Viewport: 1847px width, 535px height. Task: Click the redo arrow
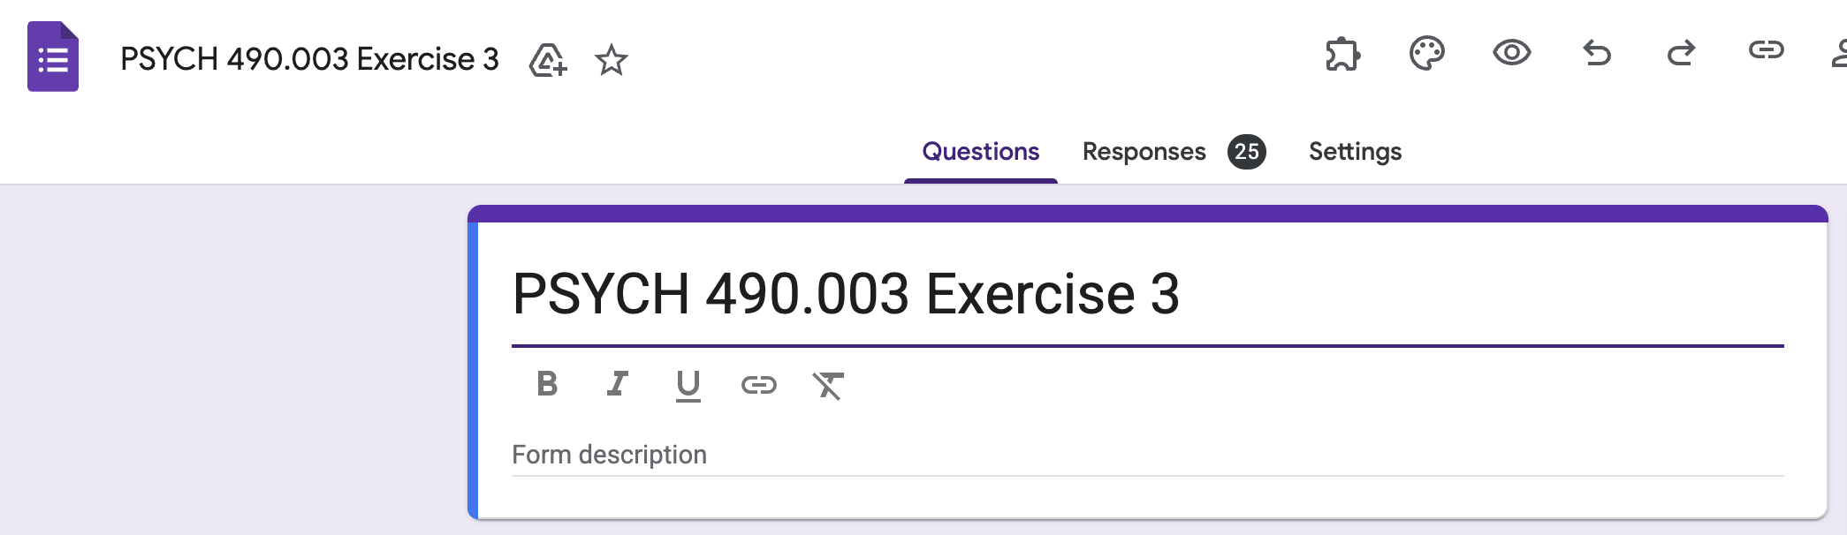pos(1681,54)
